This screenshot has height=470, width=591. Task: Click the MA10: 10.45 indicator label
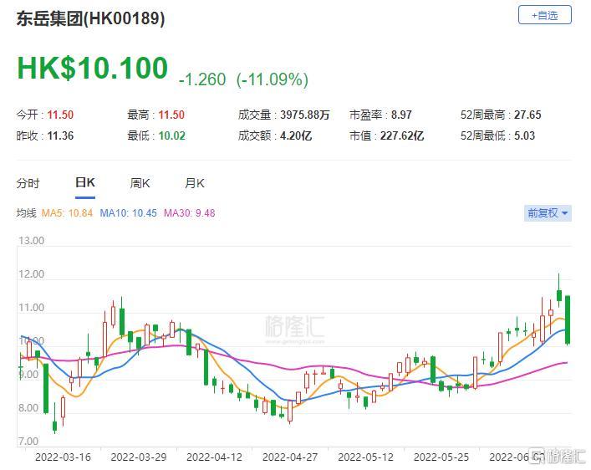[128, 213]
